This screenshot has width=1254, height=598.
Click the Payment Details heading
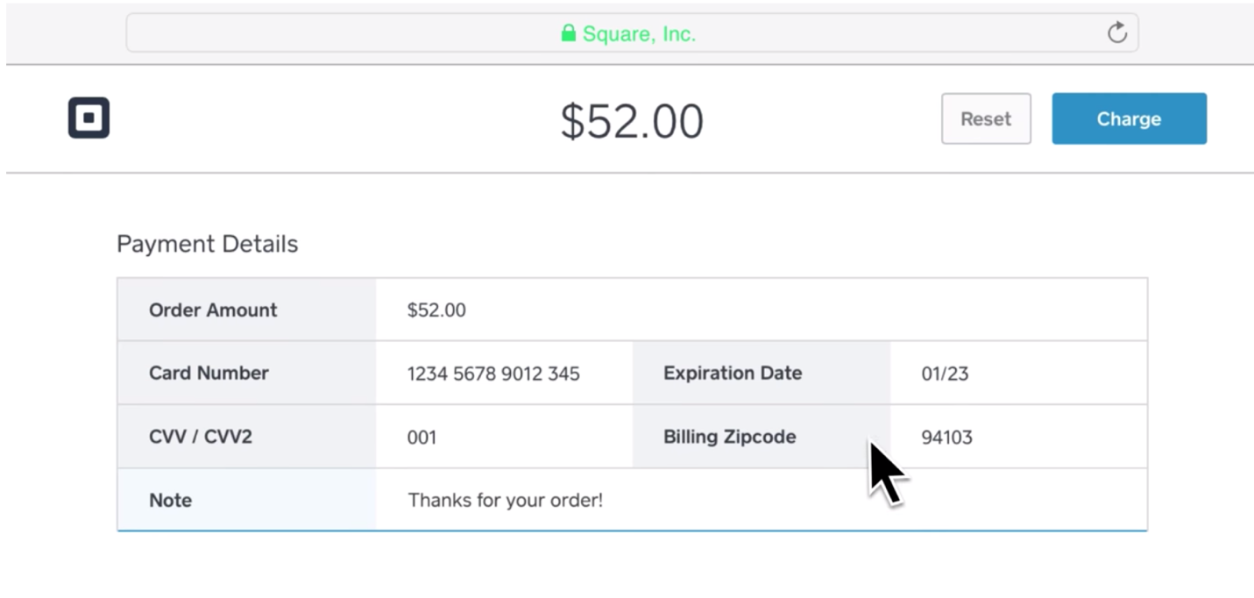(208, 244)
